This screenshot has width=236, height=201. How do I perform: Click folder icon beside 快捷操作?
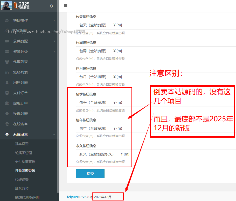[x=7, y=20]
